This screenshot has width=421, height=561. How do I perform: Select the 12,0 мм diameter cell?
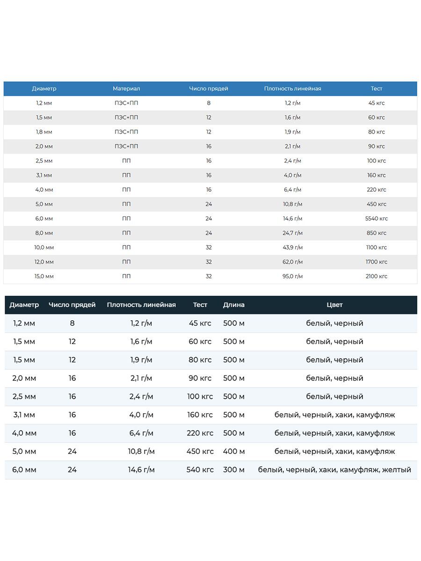click(x=44, y=262)
